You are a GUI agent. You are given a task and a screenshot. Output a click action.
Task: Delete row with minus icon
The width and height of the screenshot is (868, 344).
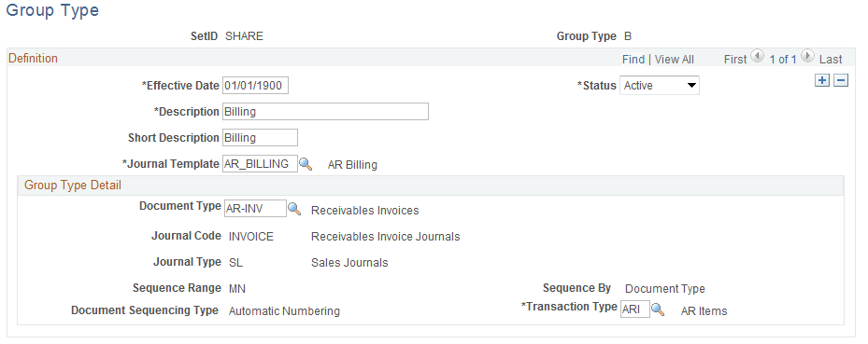tap(841, 80)
